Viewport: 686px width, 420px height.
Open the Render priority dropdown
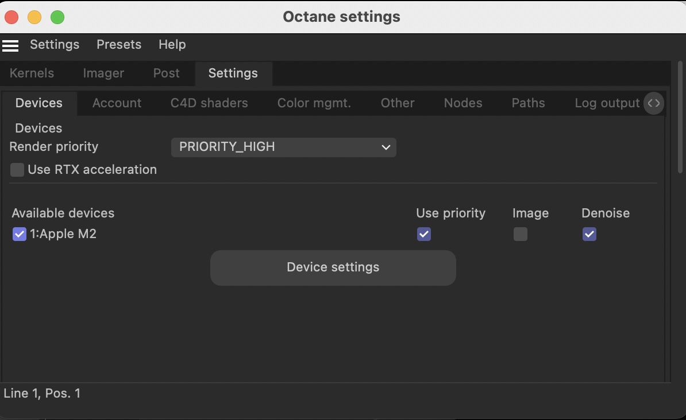point(284,147)
